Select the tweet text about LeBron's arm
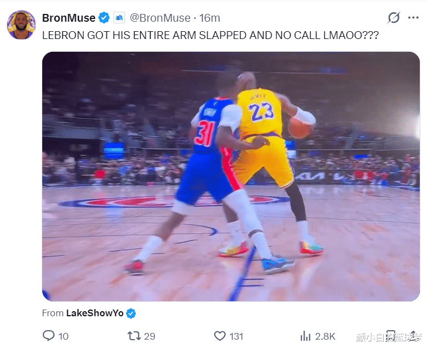This screenshot has height=348, width=427. 210,36
